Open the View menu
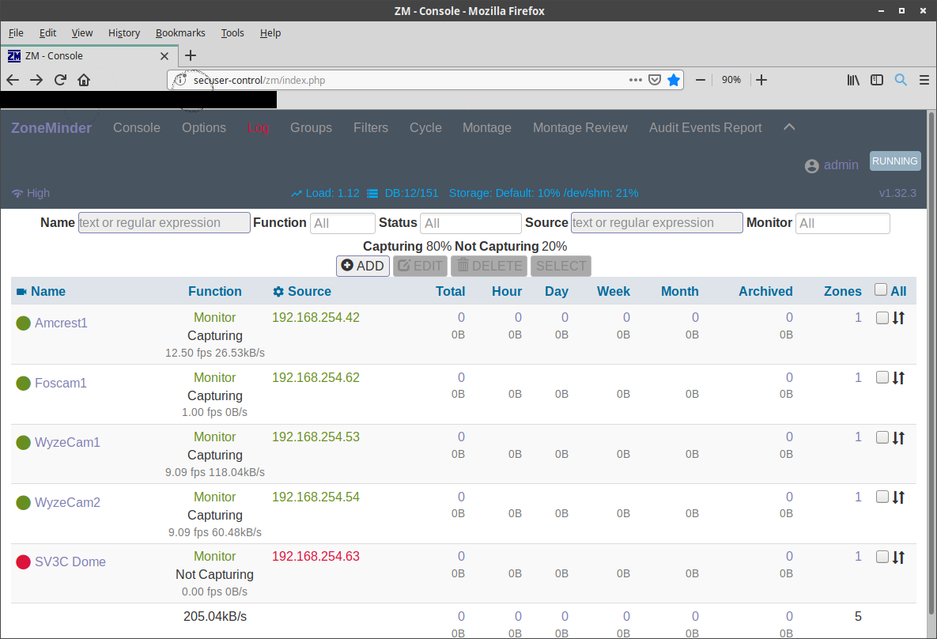The width and height of the screenshot is (937, 639). (82, 33)
